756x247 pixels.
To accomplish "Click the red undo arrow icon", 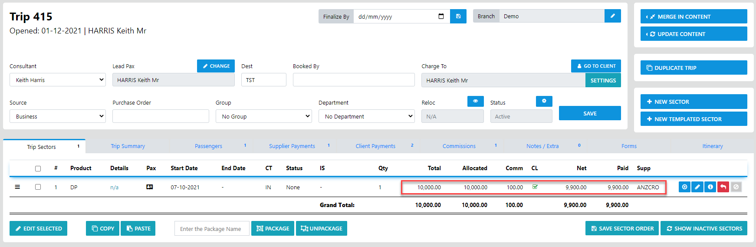I will coord(723,187).
